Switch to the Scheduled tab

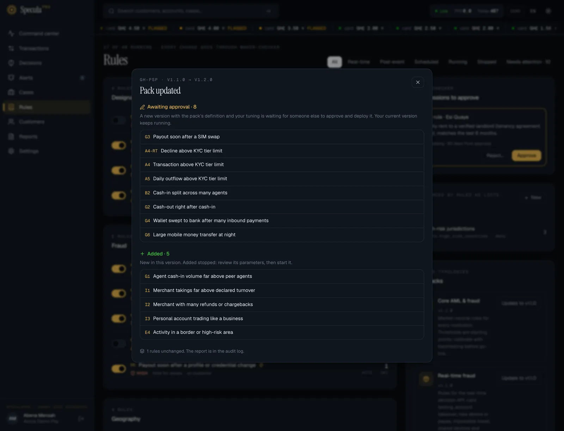pyautogui.click(x=426, y=62)
